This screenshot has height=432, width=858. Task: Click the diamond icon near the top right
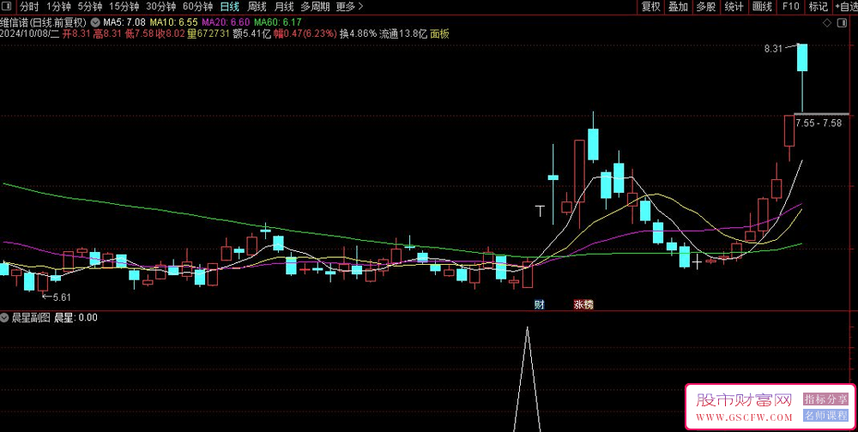pos(826,23)
